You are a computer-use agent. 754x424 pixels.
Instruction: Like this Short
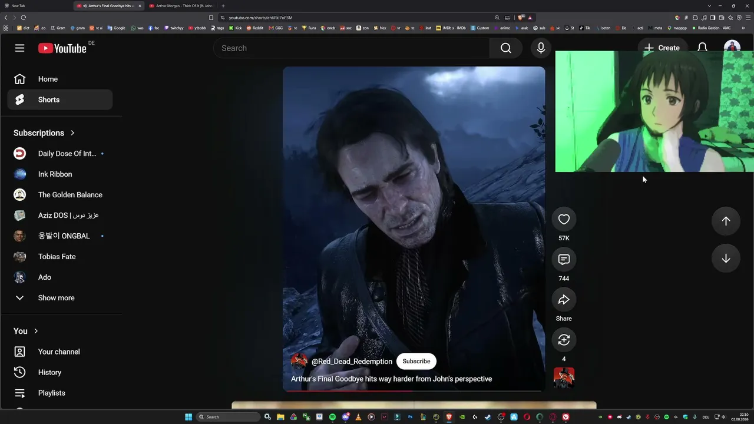[564, 219]
